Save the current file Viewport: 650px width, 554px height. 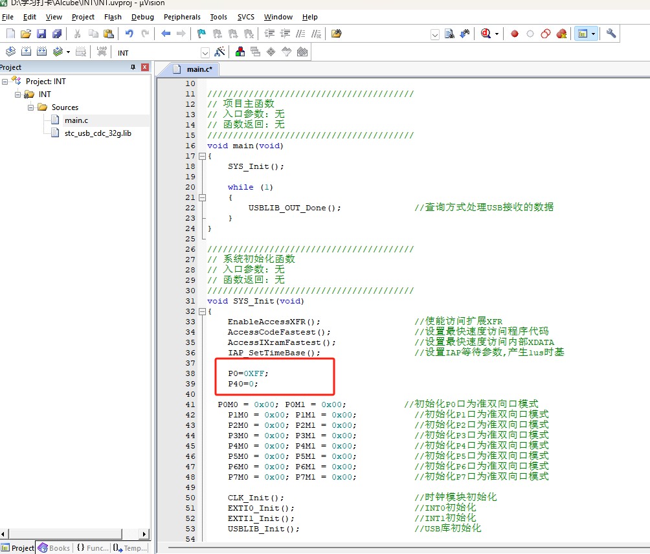tap(41, 34)
